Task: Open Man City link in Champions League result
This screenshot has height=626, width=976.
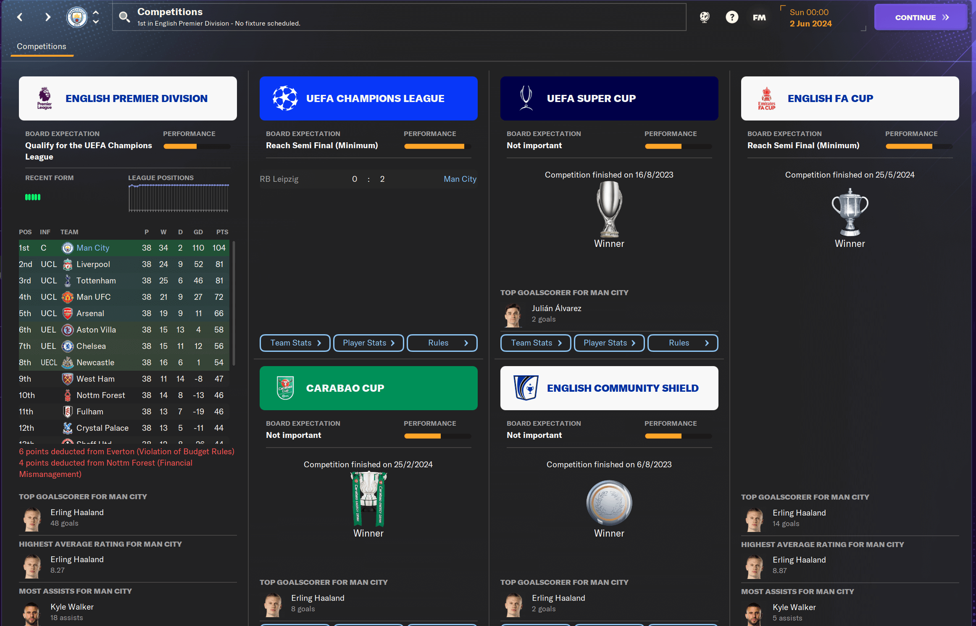Action: [460, 179]
